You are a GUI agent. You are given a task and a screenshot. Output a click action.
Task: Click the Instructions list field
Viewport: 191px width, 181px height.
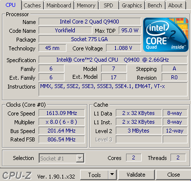[x=113, y=89]
